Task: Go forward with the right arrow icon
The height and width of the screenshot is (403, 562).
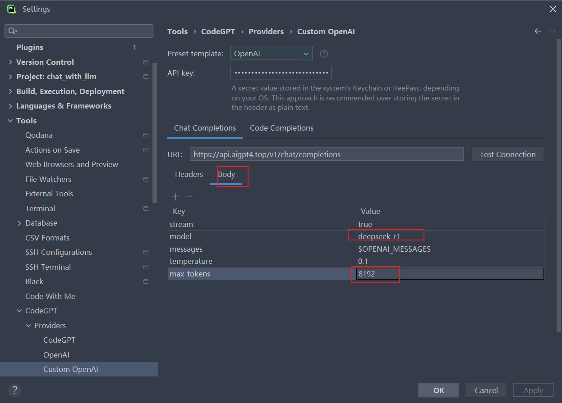Action: (553, 31)
